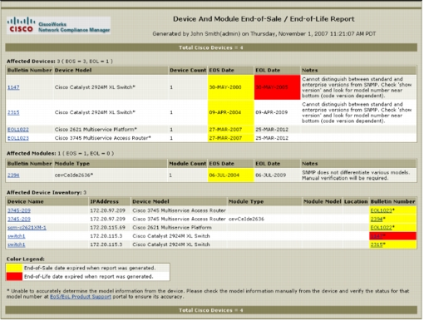Click the yellow End-of-Sale legend swatch
Image resolution: width=424 pixels, height=321 pixels.
pos(14,268)
